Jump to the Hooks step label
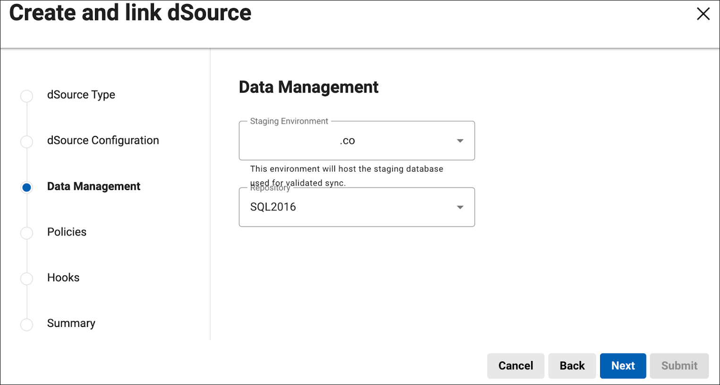 pyautogui.click(x=63, y=278)
